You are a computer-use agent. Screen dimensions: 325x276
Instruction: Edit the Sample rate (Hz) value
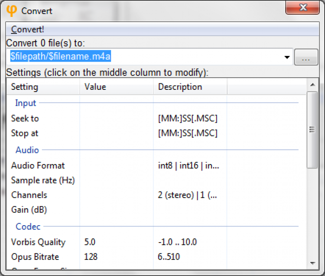tap(116, 180)
